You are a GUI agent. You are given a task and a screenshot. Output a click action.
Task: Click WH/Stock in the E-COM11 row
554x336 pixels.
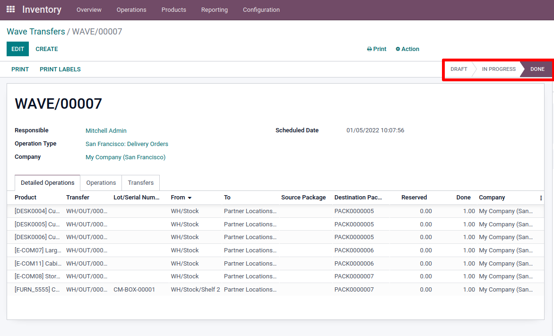coord(185,264)
